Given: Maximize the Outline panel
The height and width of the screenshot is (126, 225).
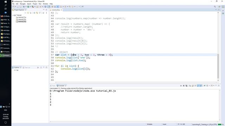Looking at the screenshot, I should point(46,68).
